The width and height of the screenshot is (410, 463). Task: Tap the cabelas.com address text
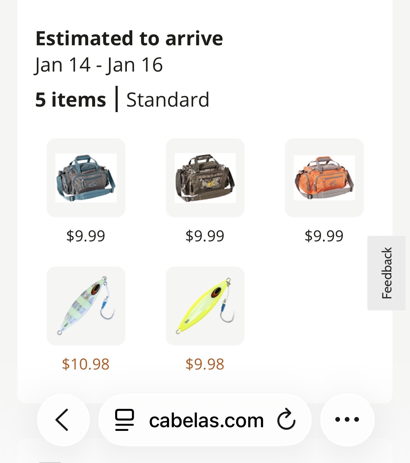coord(206,420)
